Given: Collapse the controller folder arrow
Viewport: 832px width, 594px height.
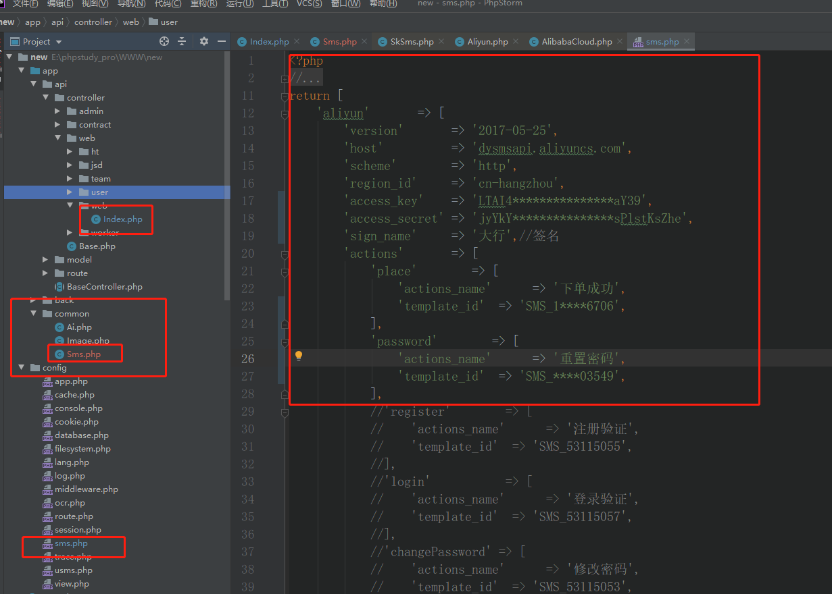Looking at the screenshot, I should (46, 98).
